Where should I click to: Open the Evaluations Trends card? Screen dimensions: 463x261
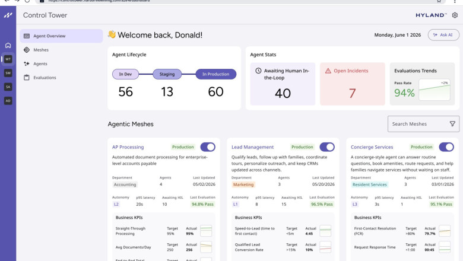(422, 84)
